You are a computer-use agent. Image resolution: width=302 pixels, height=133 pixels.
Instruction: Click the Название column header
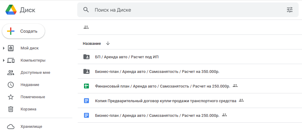pos(92,44)
